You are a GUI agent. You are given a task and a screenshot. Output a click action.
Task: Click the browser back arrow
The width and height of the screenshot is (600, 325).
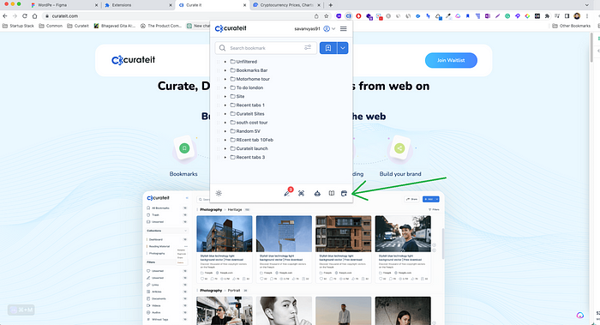click(x=4, y=16)
